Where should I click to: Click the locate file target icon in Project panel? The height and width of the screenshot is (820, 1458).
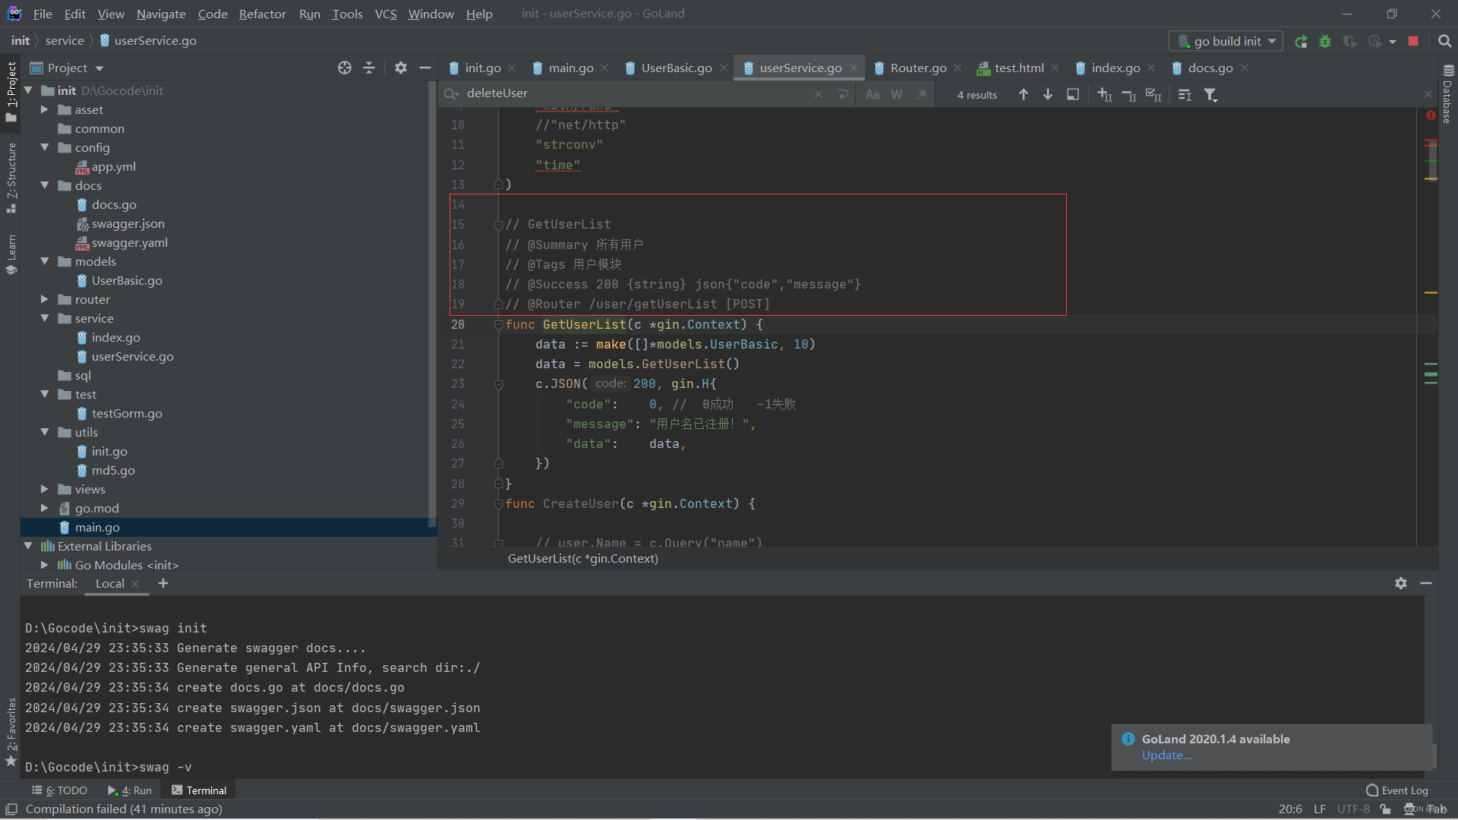click(x=345, y=68)
